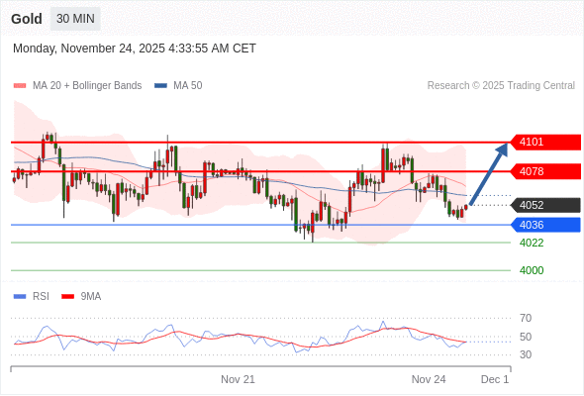
Task: Click the Nov 21 date axis label
Action: (238, 379)
